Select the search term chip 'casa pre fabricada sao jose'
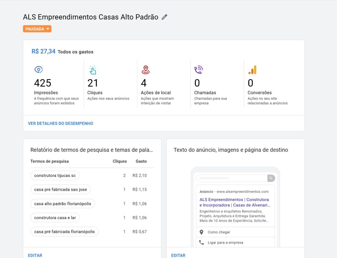 [x=61, y=189]
